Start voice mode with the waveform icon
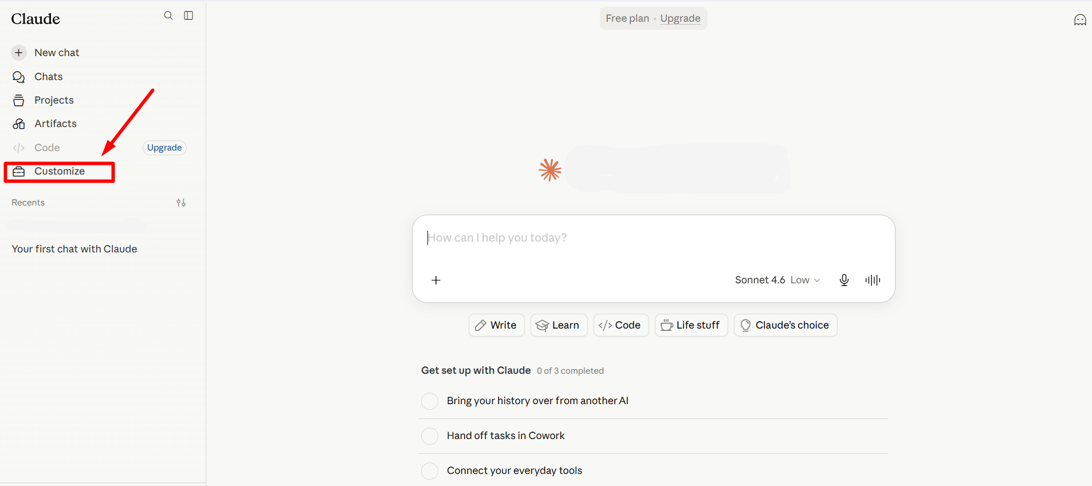Screen dimensions: 1092x486 (873, 280)
